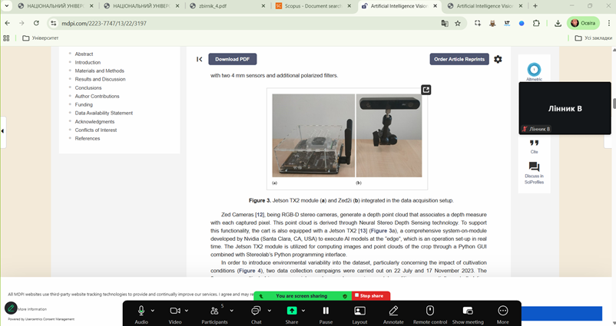Open audio options arrow next to Audio
This screenshot has height=326, width=616.
[152, 311]
